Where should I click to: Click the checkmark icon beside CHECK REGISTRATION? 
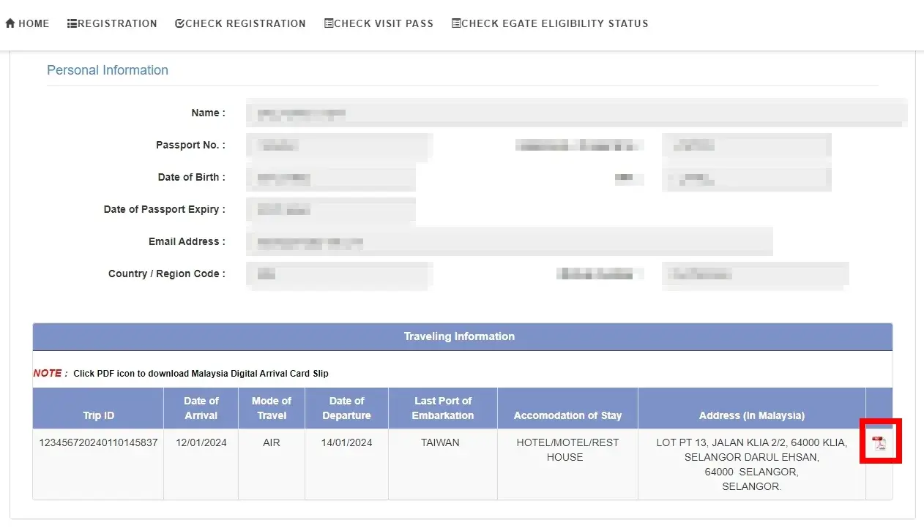click(179, 23)
